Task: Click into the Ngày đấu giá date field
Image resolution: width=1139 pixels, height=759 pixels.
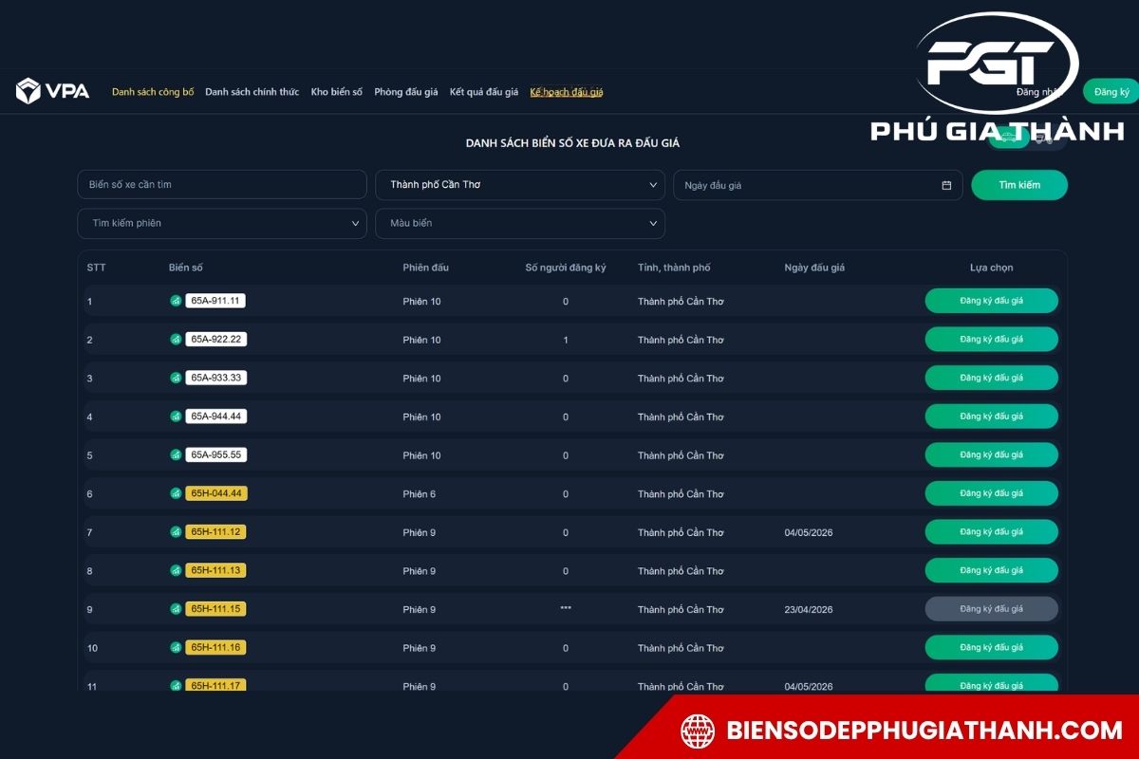Action: (x=818, y=185)
